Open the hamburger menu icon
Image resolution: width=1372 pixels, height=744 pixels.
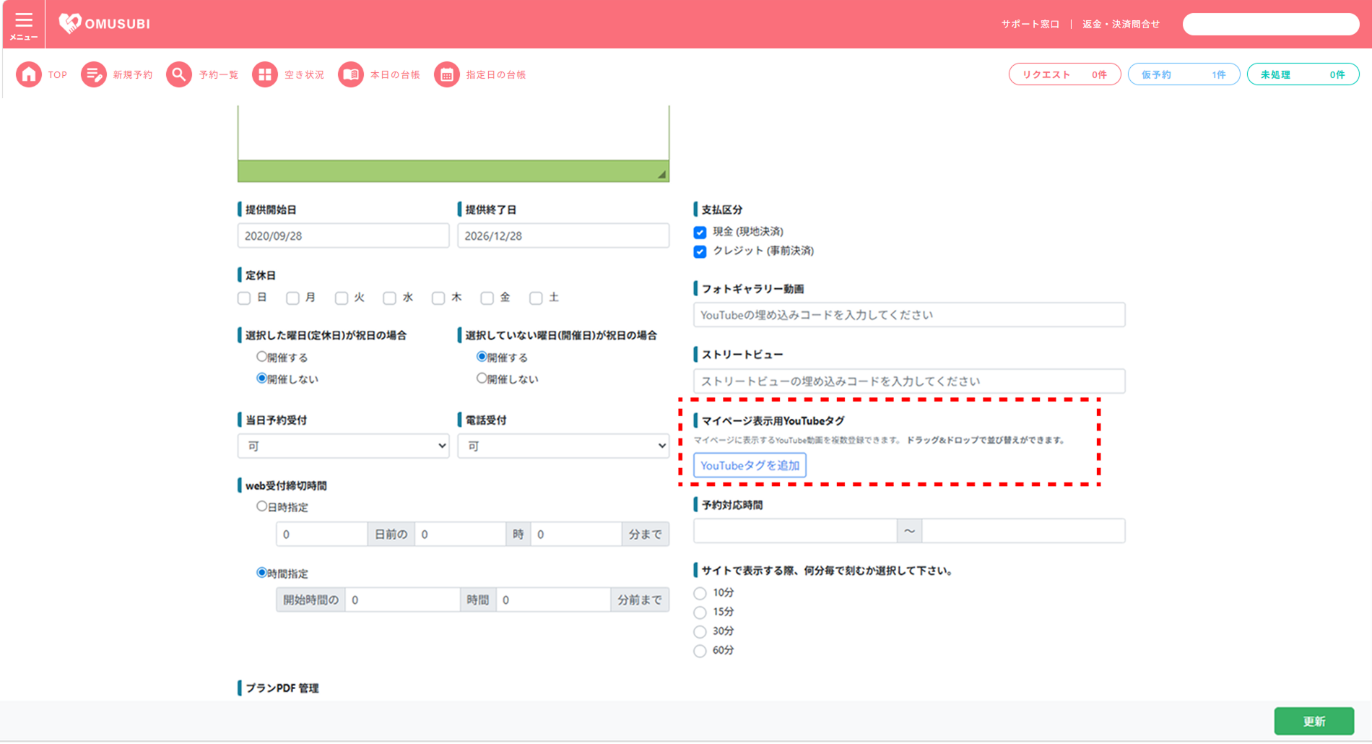pyautogui.click(x=24, y=20)
